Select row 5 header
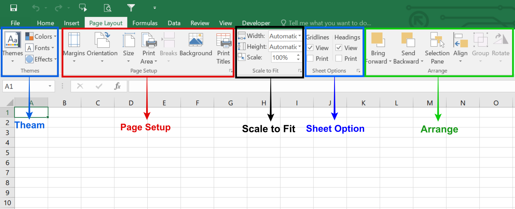This screenshot has width=515, height=209. click(7, 153)
